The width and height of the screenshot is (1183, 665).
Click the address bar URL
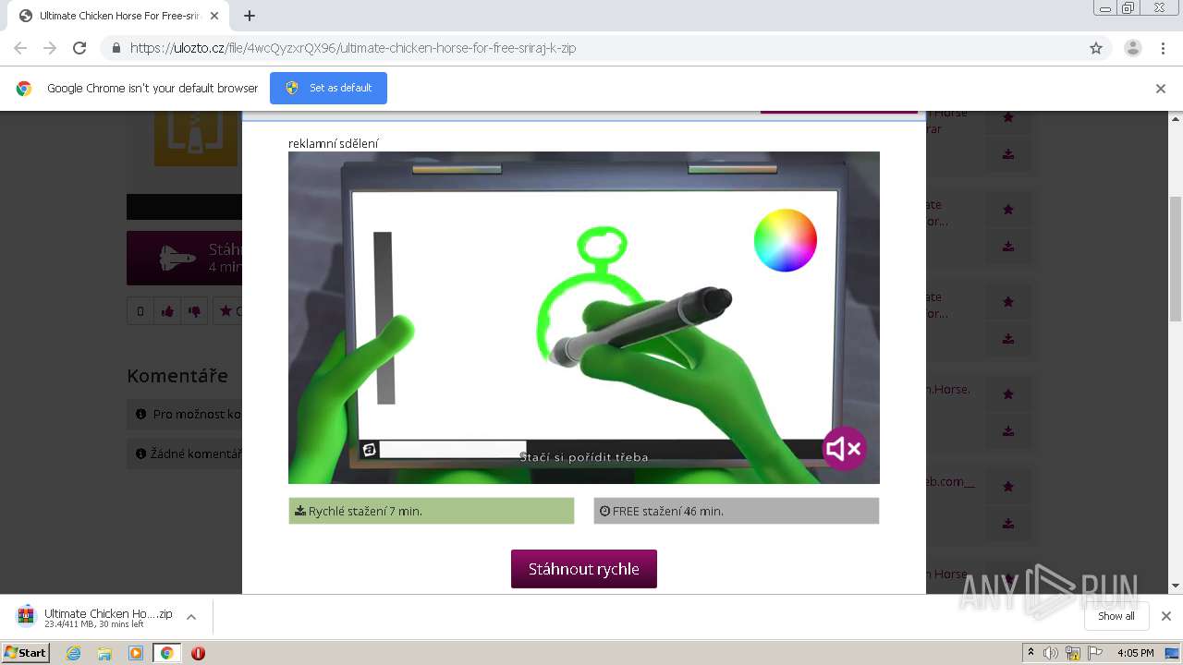(x=353, y=48)
